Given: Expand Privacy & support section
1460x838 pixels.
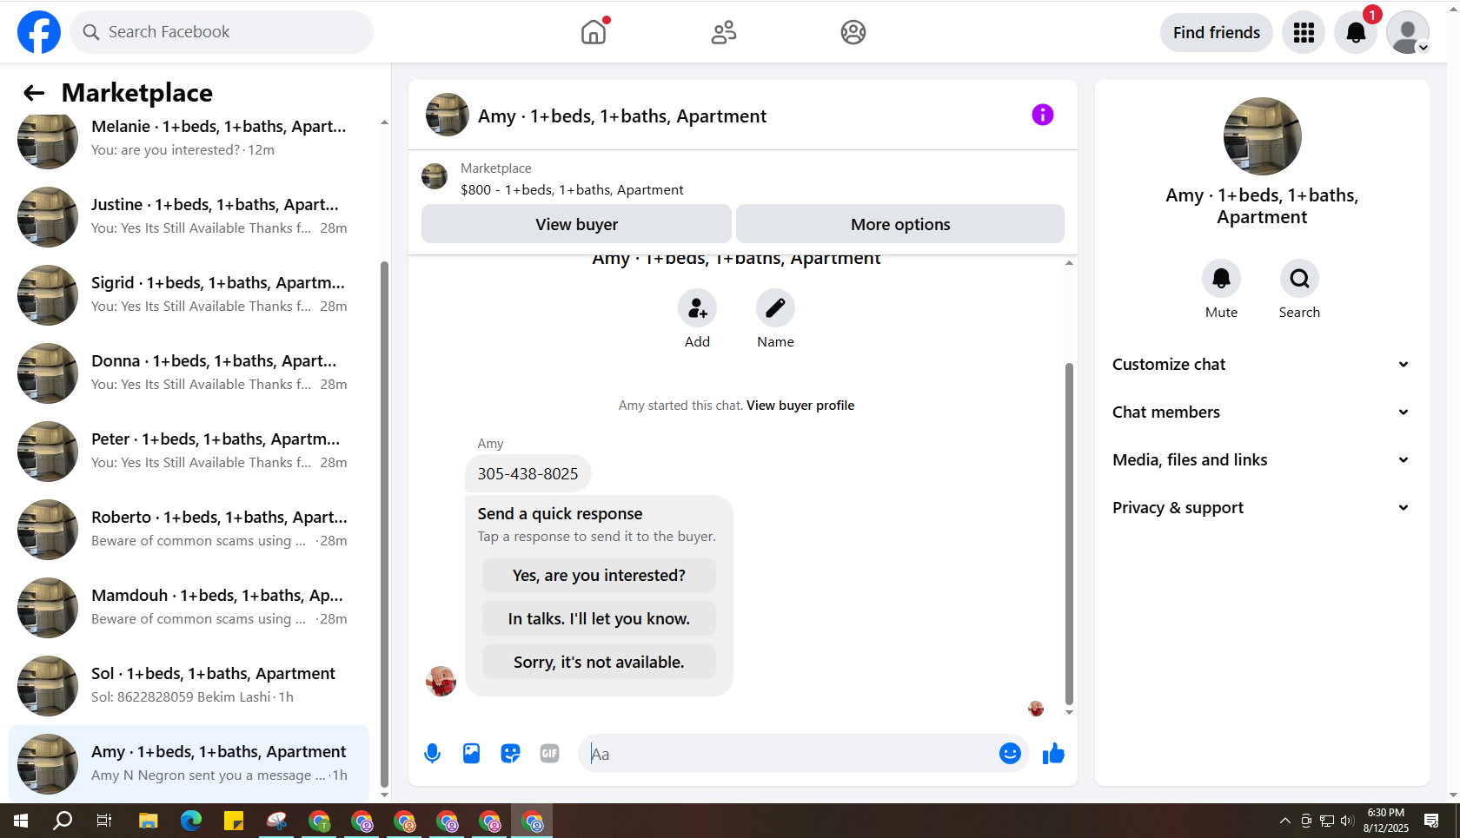Looking at the screenshot, I should pos(1262,508).
